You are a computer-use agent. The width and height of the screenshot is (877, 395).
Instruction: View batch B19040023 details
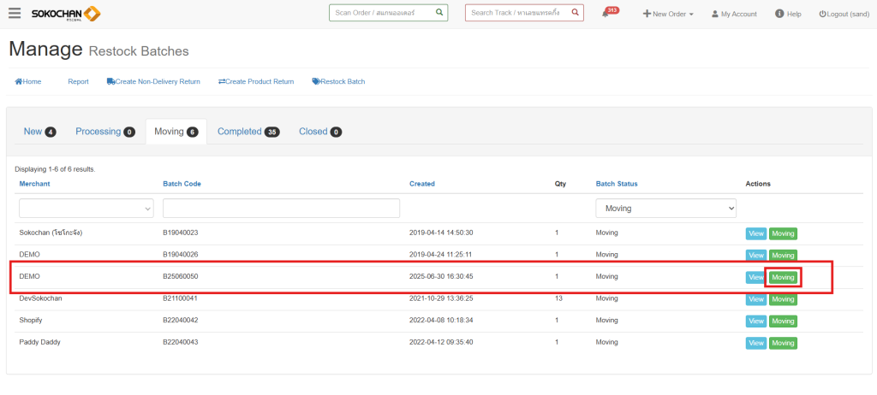click(755, 233)
